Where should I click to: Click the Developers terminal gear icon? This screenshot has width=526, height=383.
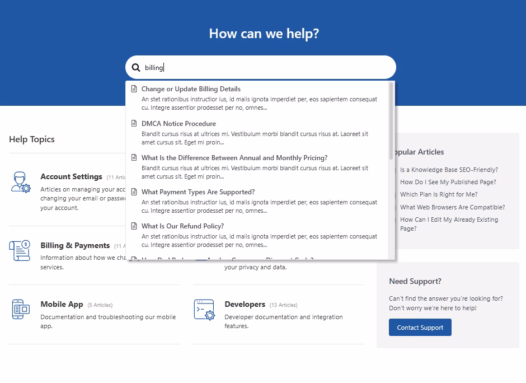[204, 310]
